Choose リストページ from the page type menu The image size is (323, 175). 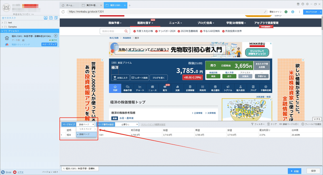tap(86, 129)
